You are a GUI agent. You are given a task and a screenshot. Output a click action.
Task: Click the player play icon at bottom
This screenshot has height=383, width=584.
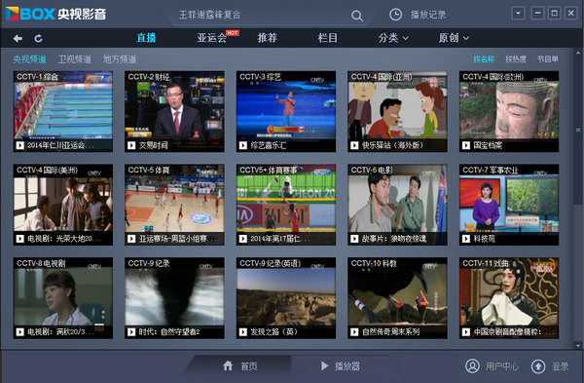pyautogui.click(x=324, y=365)
